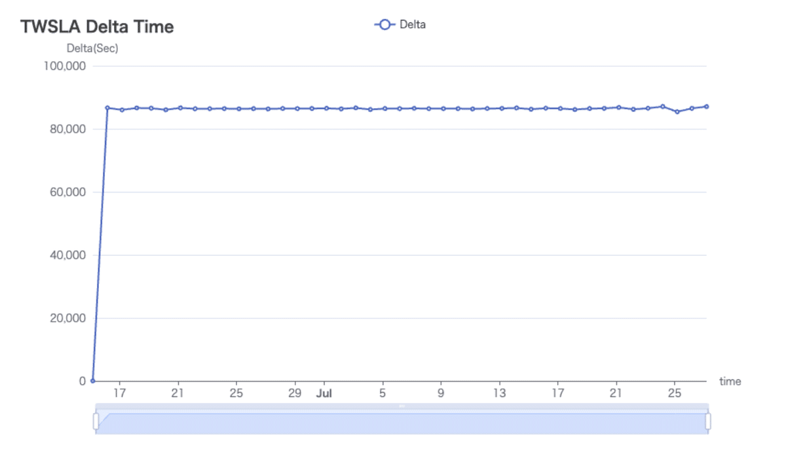Image resolution: width=786 pixels, height=449 pixels.
Task: Click the '13' date label on the x-axis
Action: click(x=499, y=394)
